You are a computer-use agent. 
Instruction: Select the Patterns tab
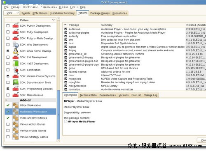(82, 13)
